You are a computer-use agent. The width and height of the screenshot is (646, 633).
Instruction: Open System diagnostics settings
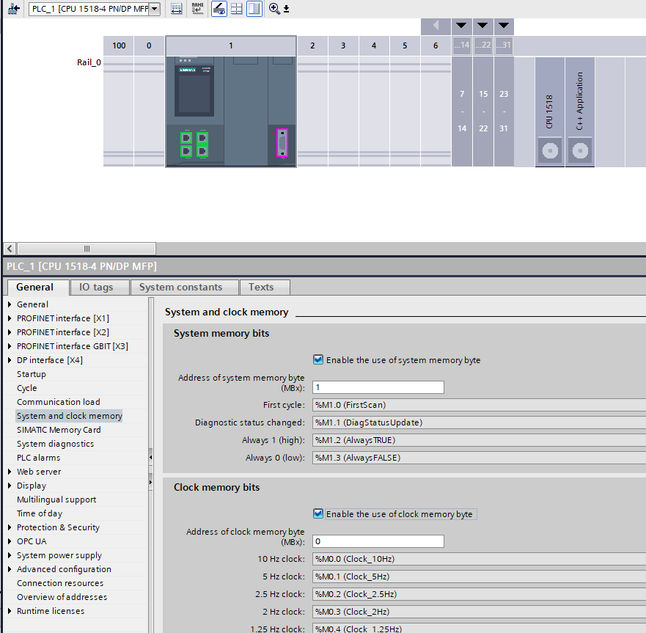pyautogui.click(x=55, y=444)
